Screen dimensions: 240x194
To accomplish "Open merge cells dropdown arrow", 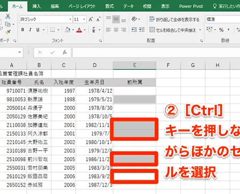I will pos(200,30).
